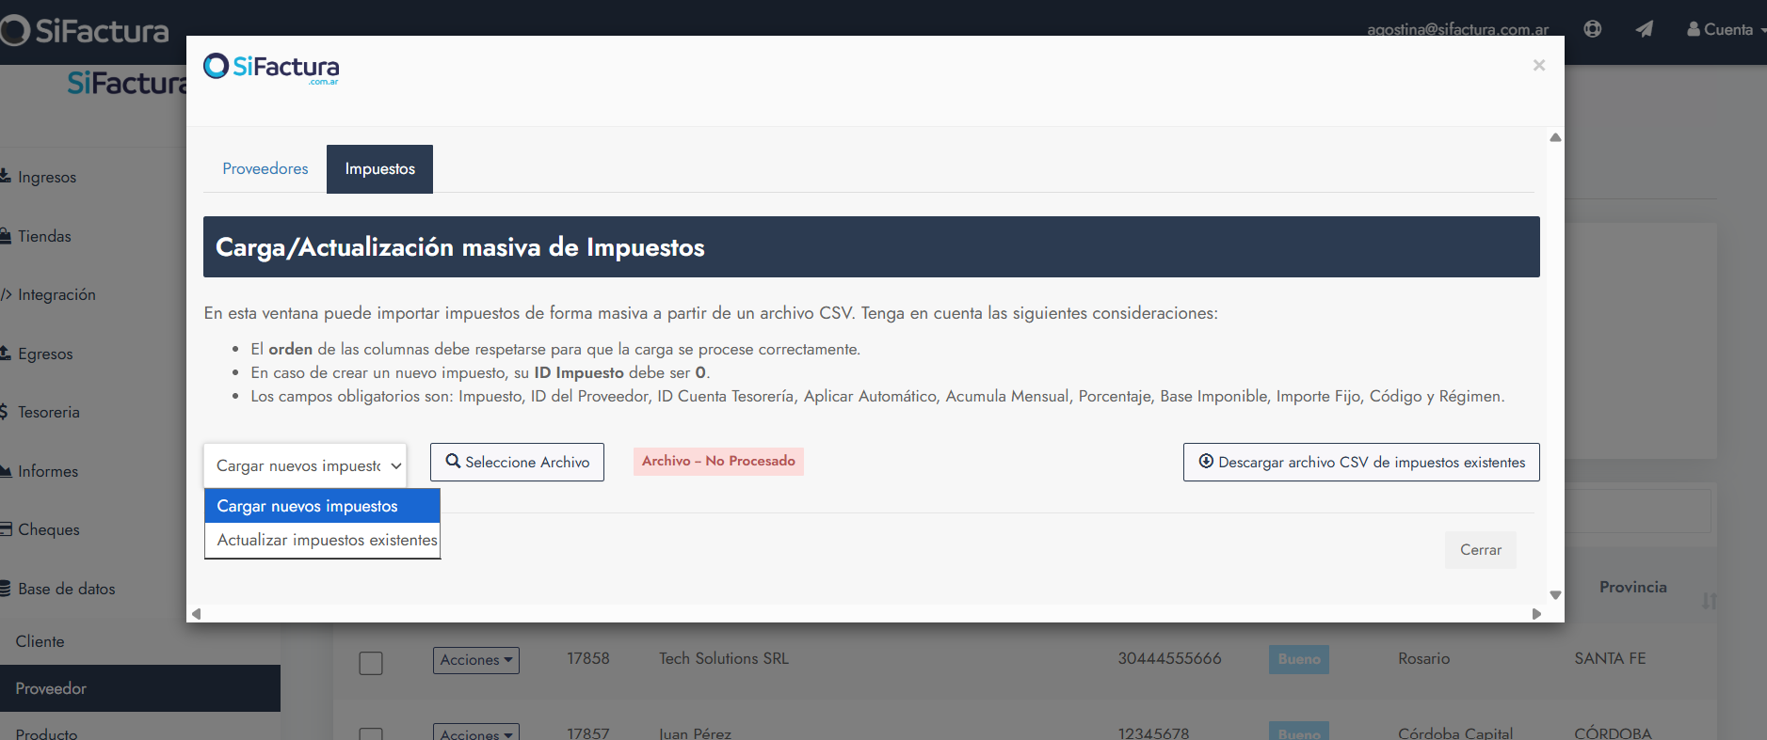Screen dimensions: 1767x740
Task: Click the globe icon in top bar
Action: pyautogui.click(x=1592, y=29)
